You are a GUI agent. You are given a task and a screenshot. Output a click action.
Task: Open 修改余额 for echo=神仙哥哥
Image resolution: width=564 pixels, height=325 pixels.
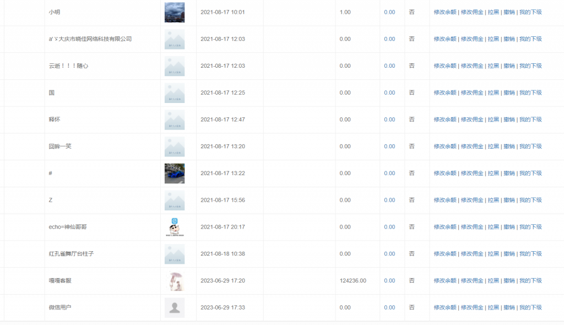click(x=445, y=227)
